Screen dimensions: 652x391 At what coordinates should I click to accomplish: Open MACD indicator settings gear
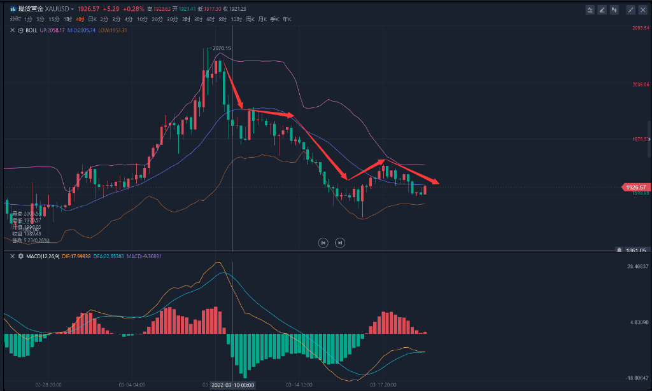[x=20, y=256]
